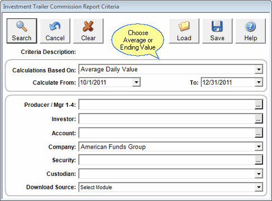Click the Load folder button

coord(184,31)
